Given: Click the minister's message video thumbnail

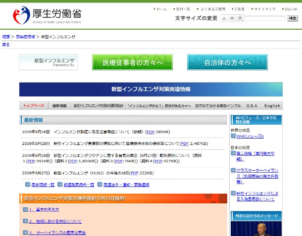Looking at the screenshot, I should pyautogui.click(x=256, y=228).
